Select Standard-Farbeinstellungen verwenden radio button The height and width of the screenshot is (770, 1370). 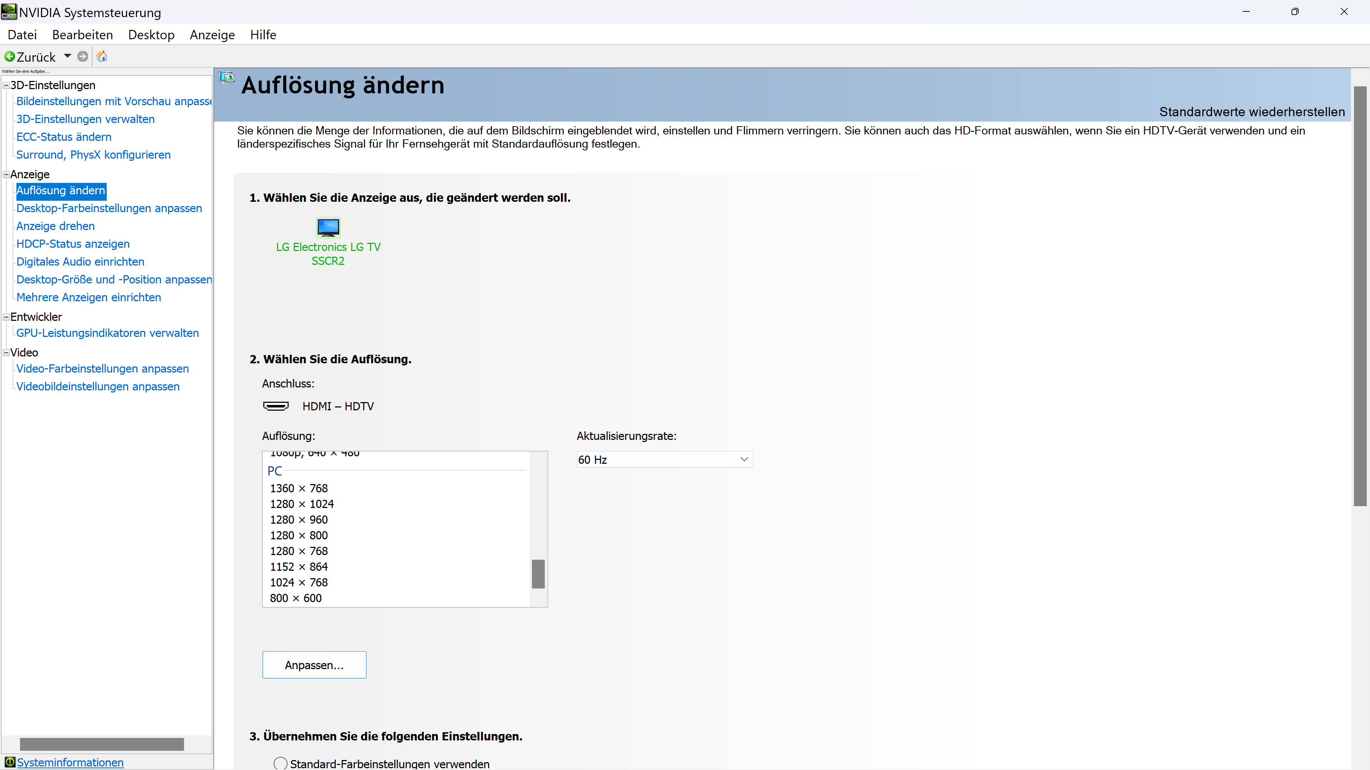(280, 764)
